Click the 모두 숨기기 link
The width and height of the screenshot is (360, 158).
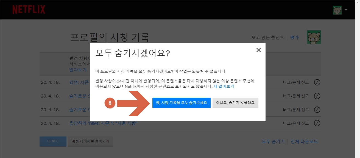pos(273,141)
